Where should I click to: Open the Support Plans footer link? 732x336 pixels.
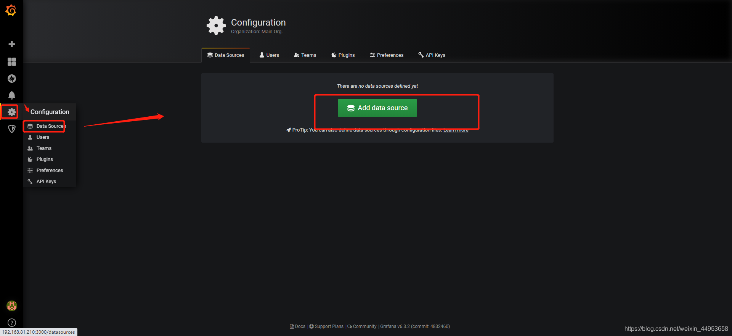(x=326, y=326)
